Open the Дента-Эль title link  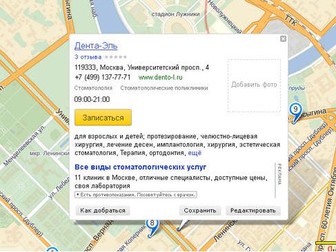point(96,46)
